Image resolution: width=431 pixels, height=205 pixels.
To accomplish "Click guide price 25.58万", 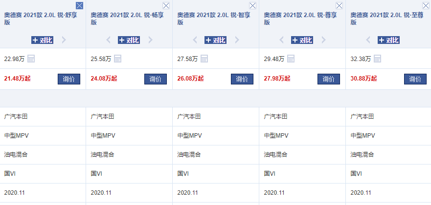I will tap(101, 59).
